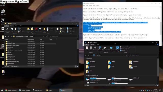Click Assets in the breadcrumb path
This screenshot has height=92, width=163.
pos(27,36)
